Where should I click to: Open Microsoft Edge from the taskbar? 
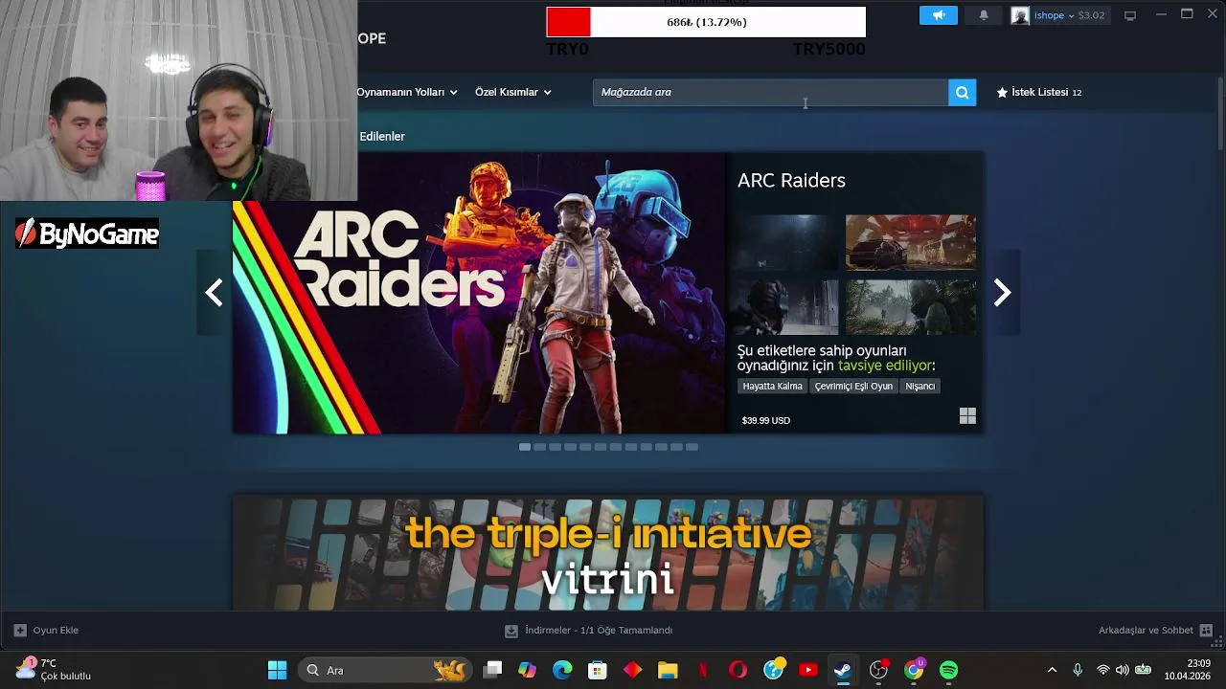click(x=562, y=670)
